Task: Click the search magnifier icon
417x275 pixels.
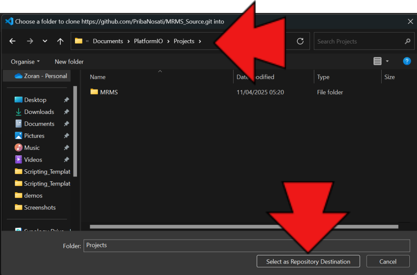Action: (407, 41)
